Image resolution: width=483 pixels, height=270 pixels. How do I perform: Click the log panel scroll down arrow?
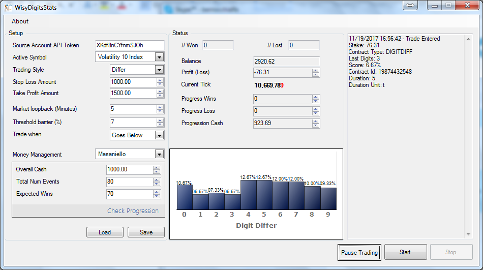pos(468,234)
